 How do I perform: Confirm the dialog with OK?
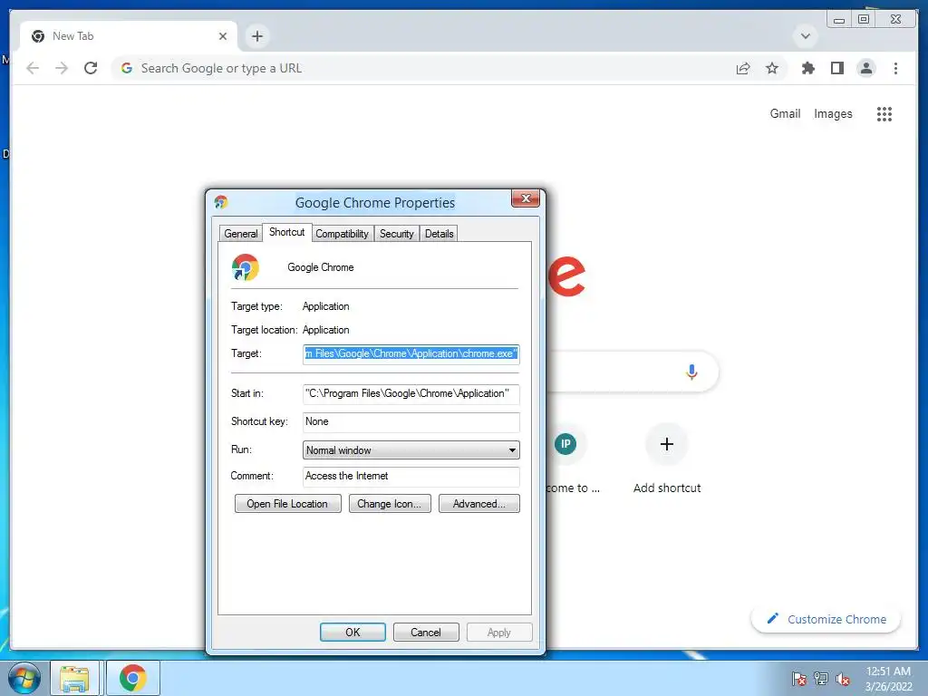[353, 632]
